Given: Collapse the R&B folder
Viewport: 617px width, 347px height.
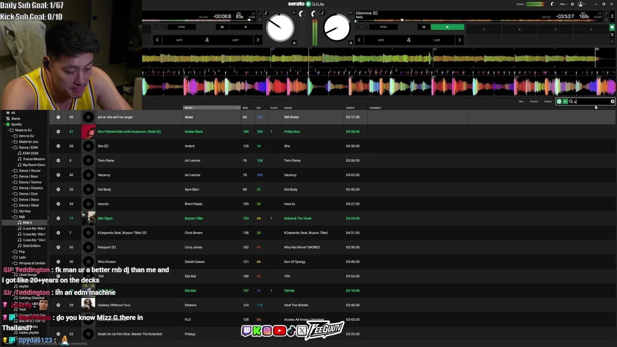Looking at the screenshot, I should tap(11, 217).
